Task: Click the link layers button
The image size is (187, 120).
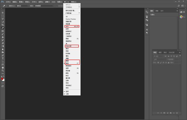Action: coord(158,113)
